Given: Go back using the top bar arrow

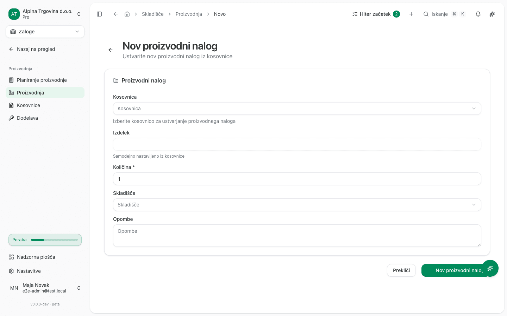Looking at the screenshot, I should (x=115, y=14).
